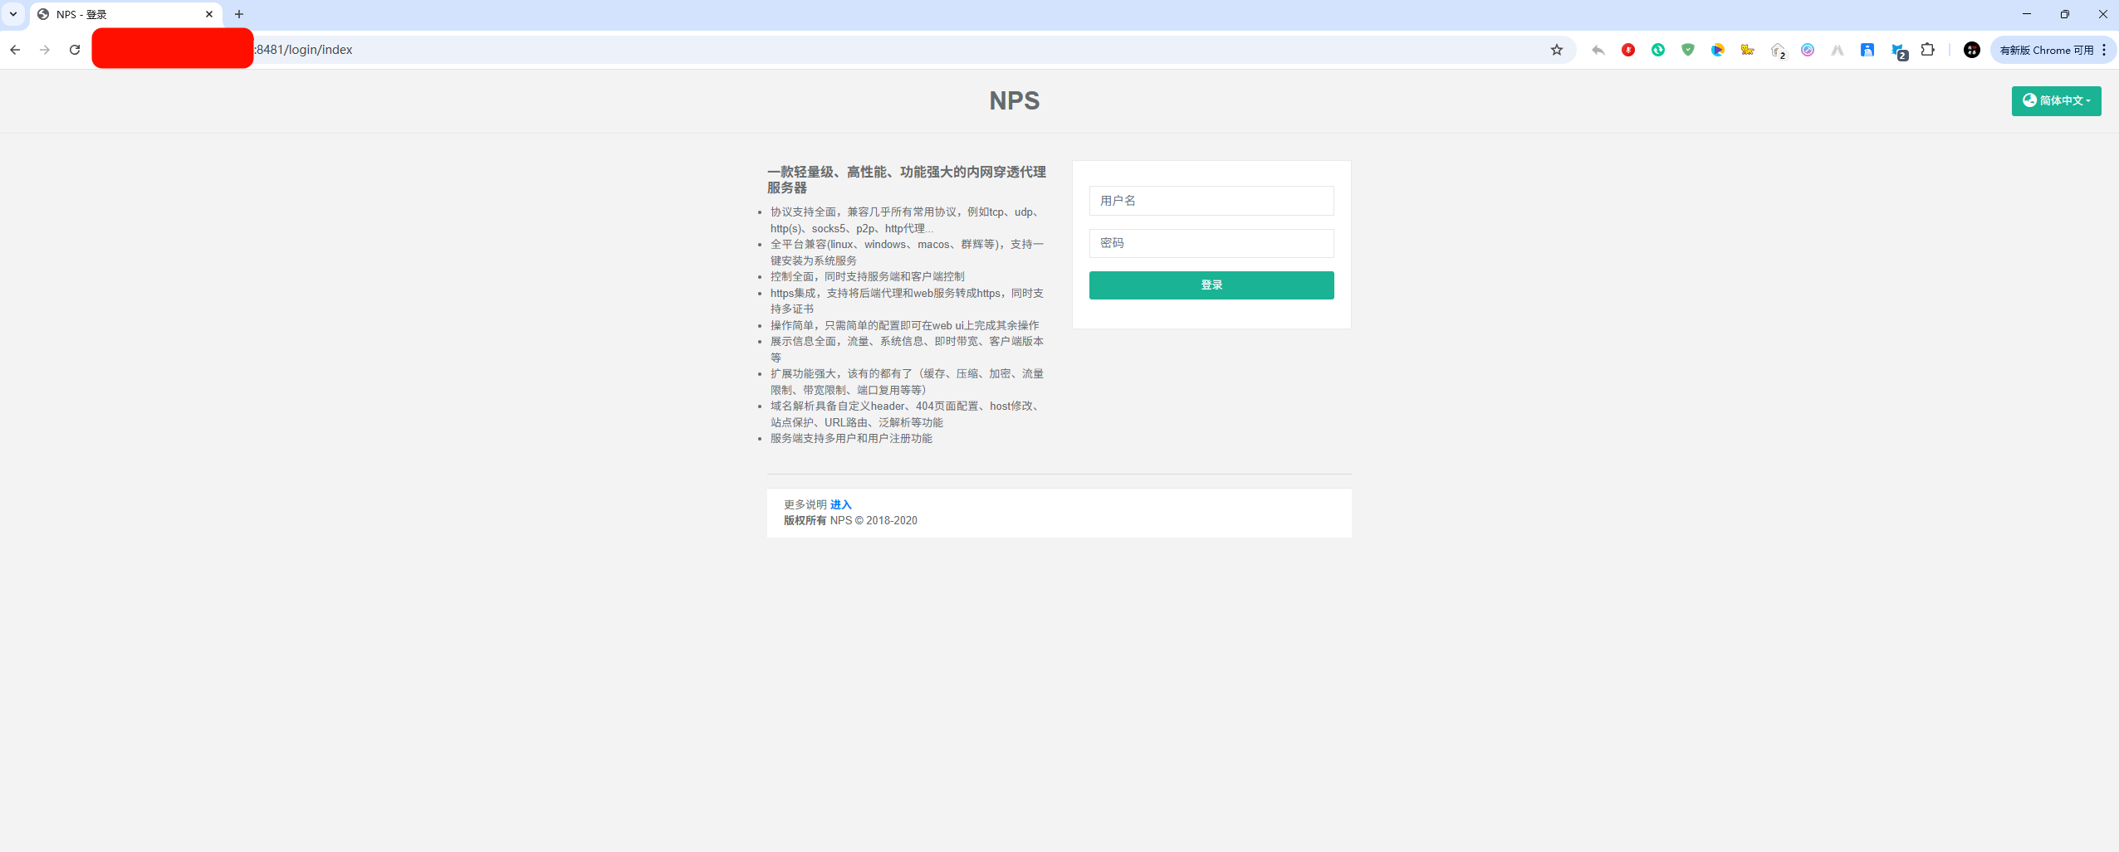Click the yellow cat extension icon

[x=1748, y=50]
